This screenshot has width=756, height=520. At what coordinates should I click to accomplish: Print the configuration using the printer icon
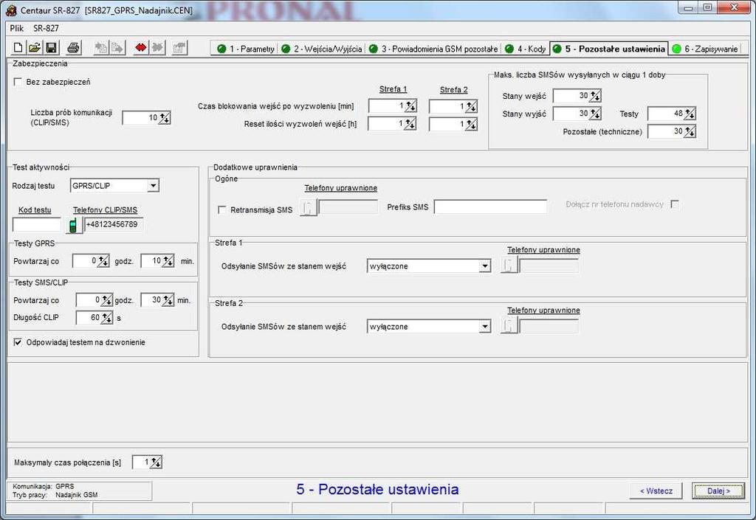pos(73,48)
